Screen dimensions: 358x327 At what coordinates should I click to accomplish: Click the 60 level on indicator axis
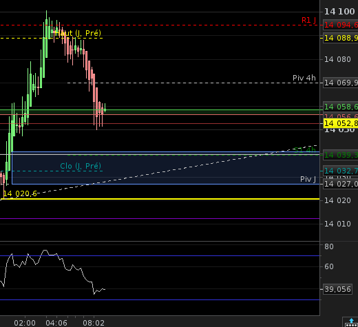(x=329, y=266)
